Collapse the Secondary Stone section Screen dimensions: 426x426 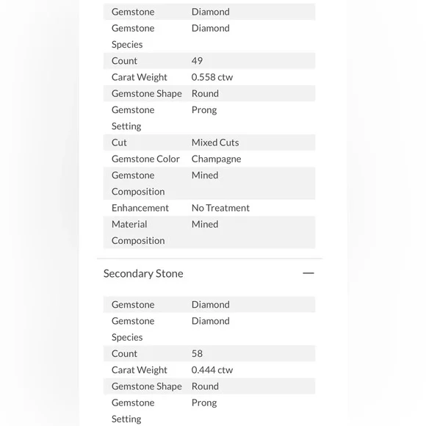[308, 273]
